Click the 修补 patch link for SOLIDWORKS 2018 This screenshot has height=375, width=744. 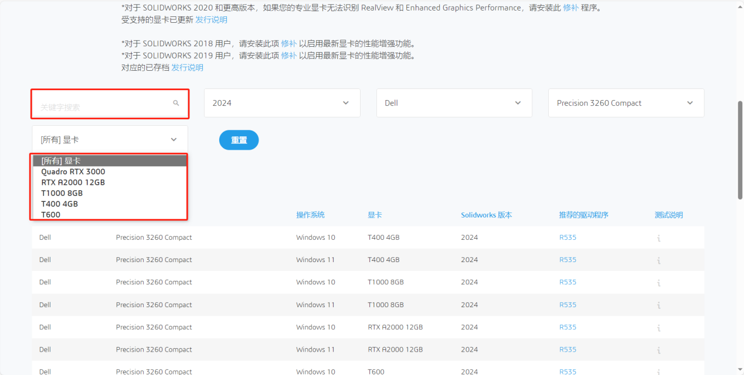coord(288,43)
